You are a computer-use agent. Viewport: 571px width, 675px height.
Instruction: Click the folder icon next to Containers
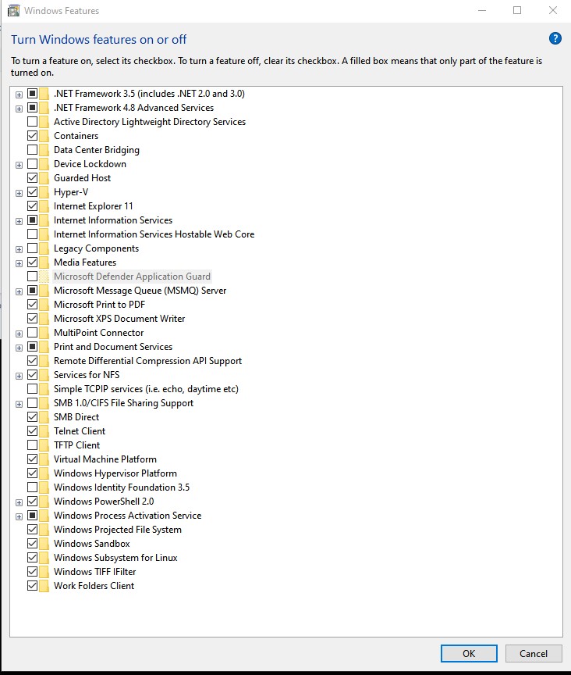44,136
